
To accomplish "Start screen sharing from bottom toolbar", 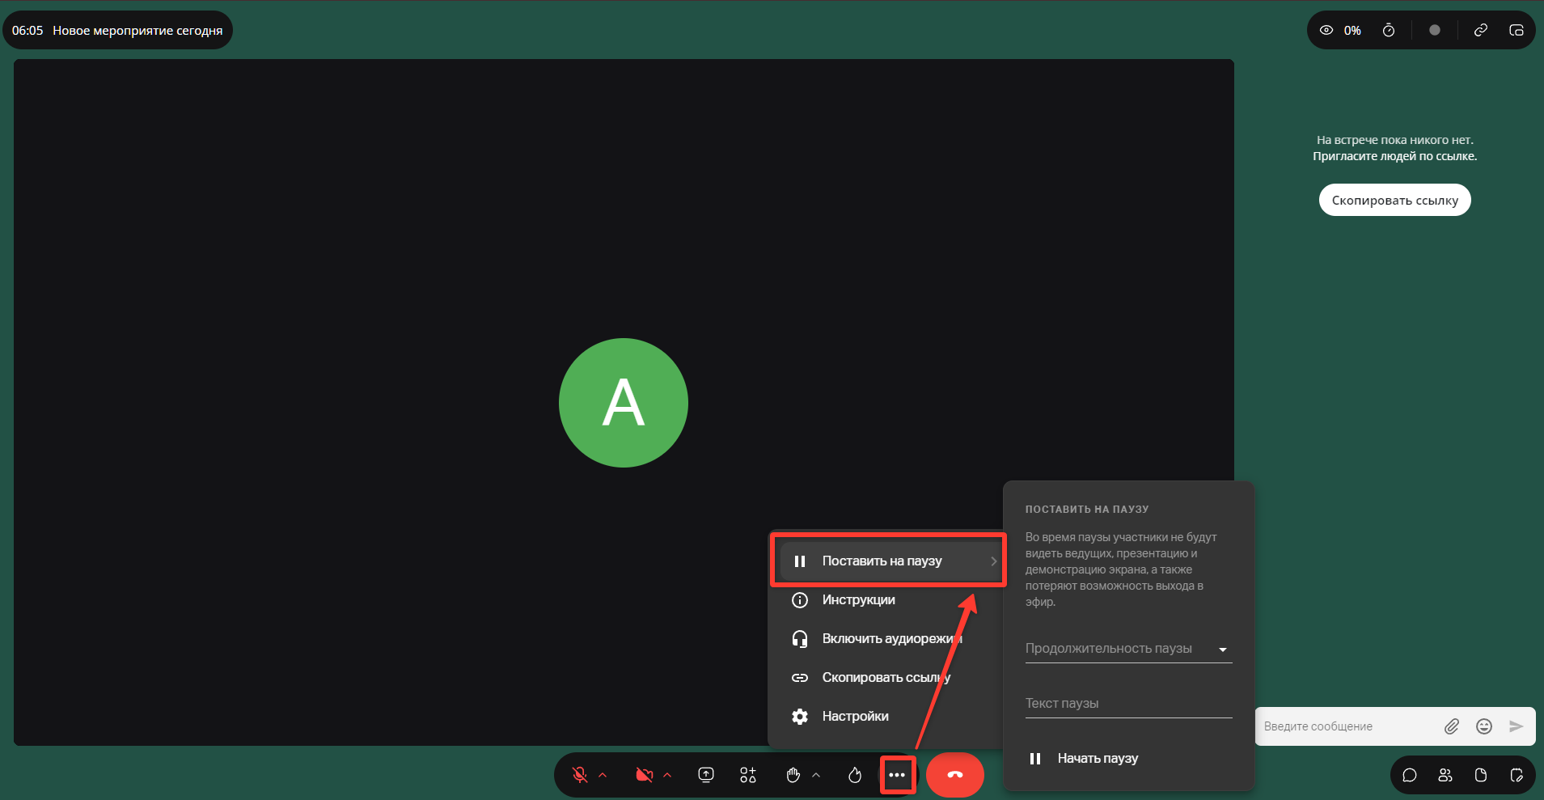I will point(706,775).
